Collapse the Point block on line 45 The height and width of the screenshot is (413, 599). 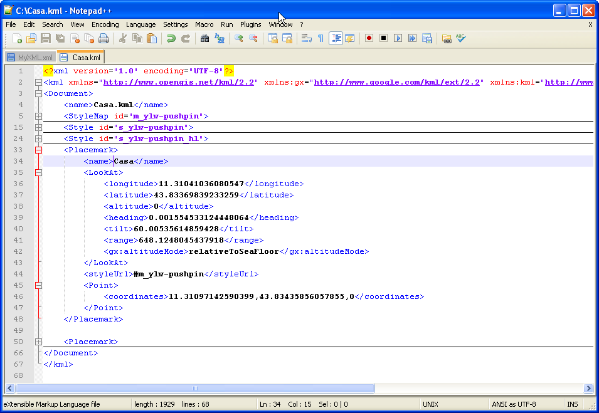click(x=38, y=285)
